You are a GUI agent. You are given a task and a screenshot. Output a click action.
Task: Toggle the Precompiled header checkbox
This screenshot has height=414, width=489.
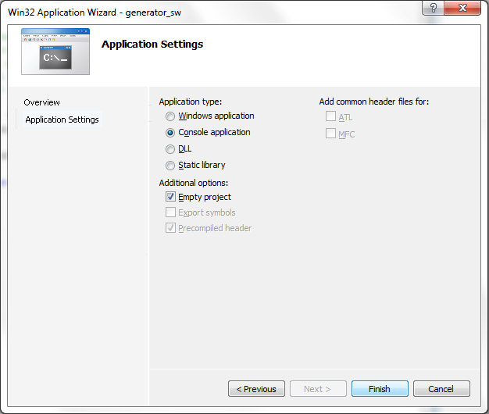(x=170, y=228)
